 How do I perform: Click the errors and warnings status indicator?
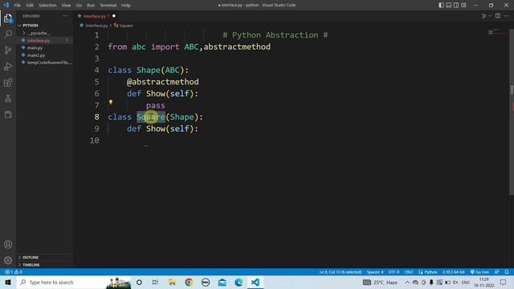coord(14,272)
